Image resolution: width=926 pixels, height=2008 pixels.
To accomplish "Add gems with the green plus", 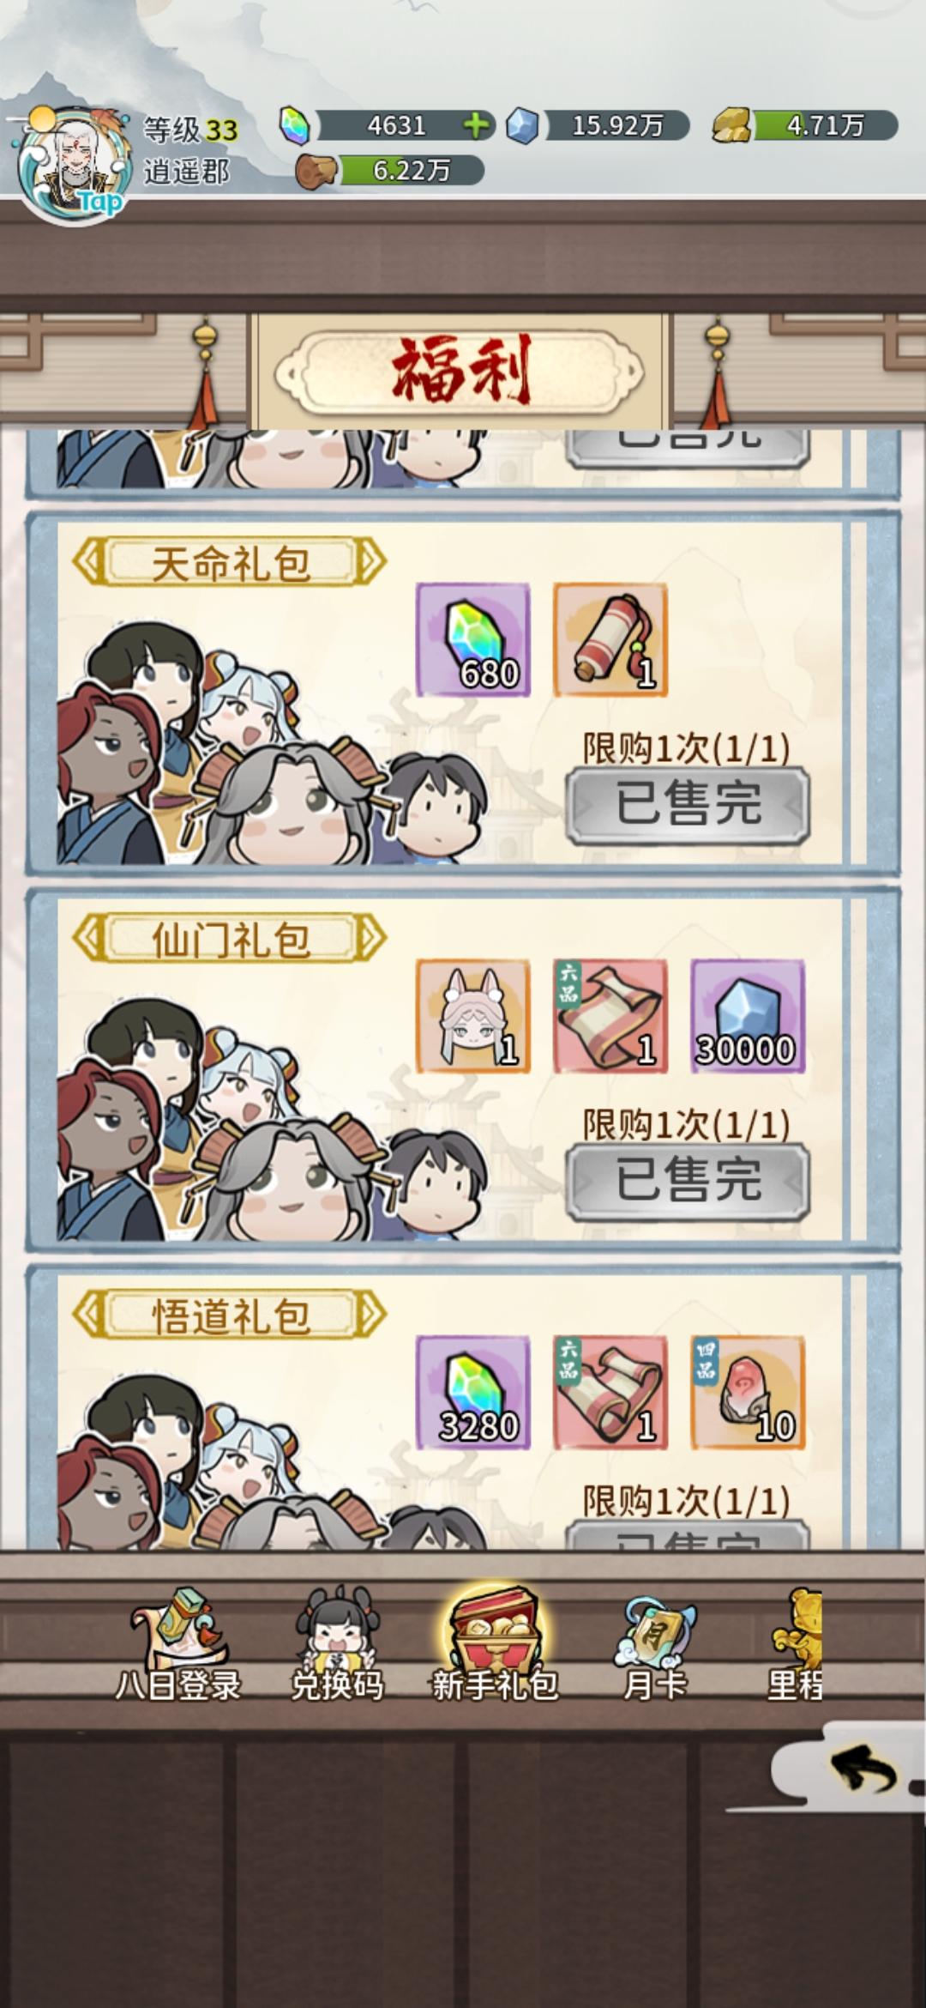I will [477, 126].
